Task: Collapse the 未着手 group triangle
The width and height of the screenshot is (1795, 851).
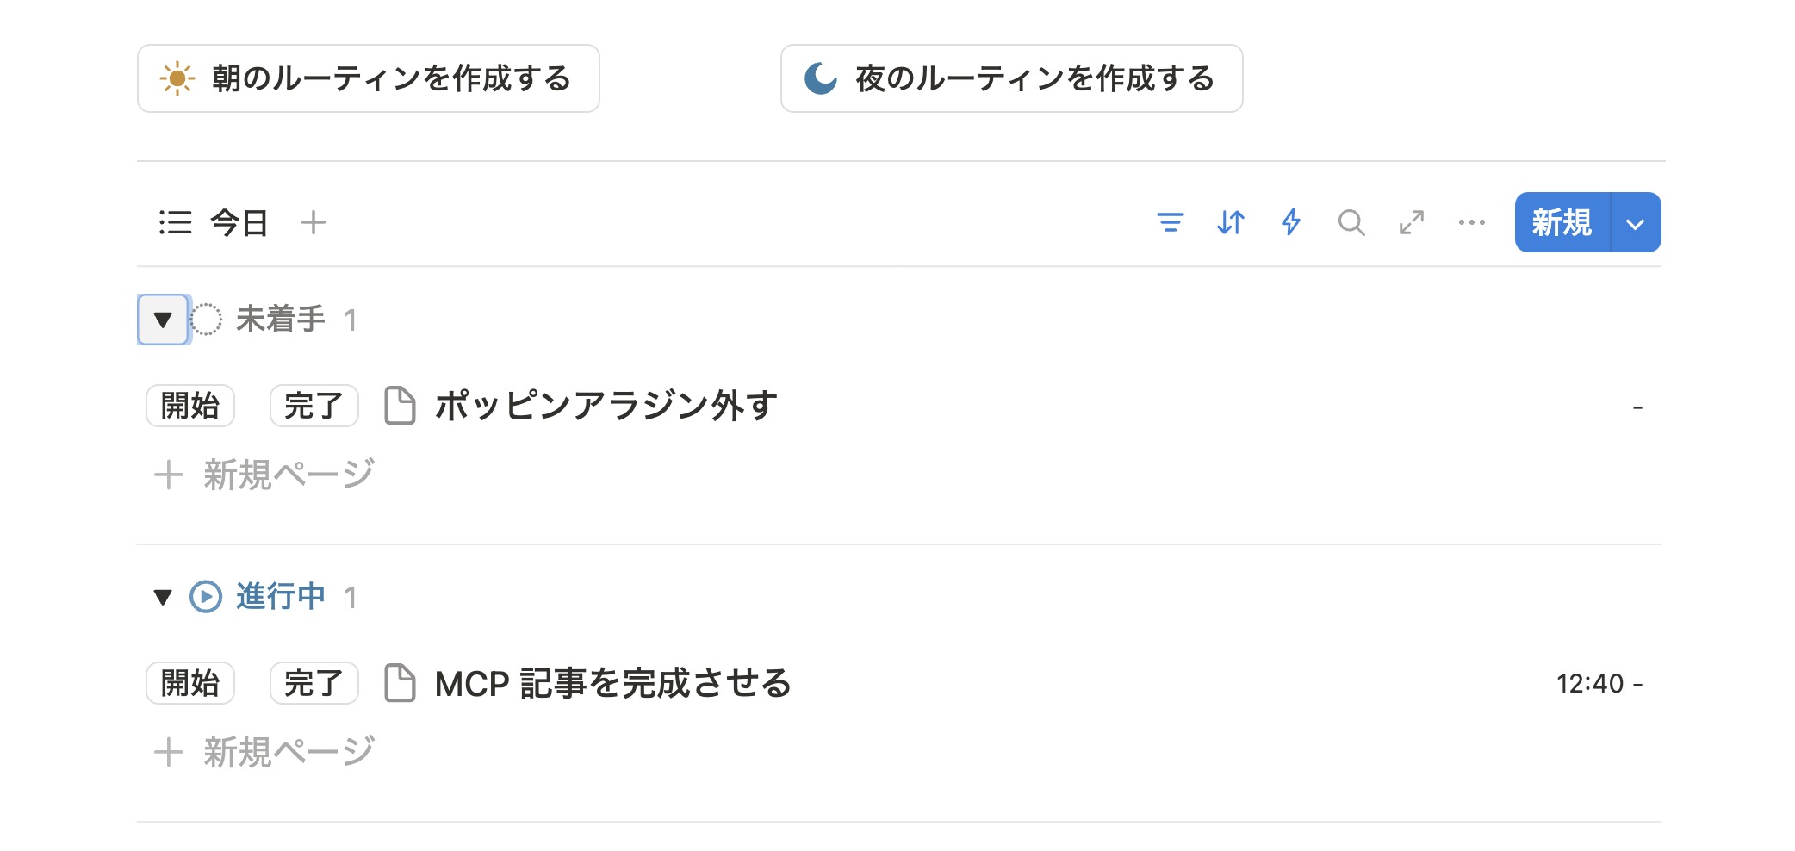Action: pos(163,320)
